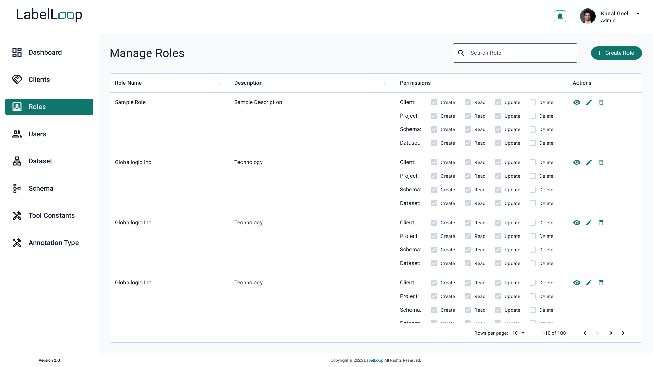Click the search magnifier icon

(461, 53)
